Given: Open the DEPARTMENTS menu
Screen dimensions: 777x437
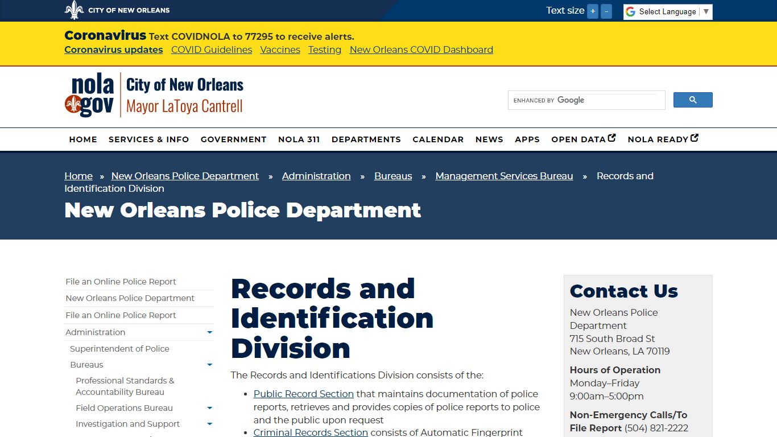Looking at the screenshot, I should click(x=366, y=139).
